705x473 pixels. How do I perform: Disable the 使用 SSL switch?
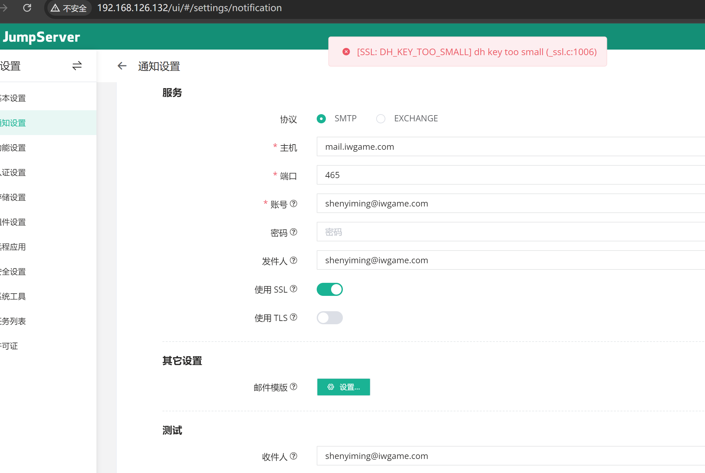(329, 289)
